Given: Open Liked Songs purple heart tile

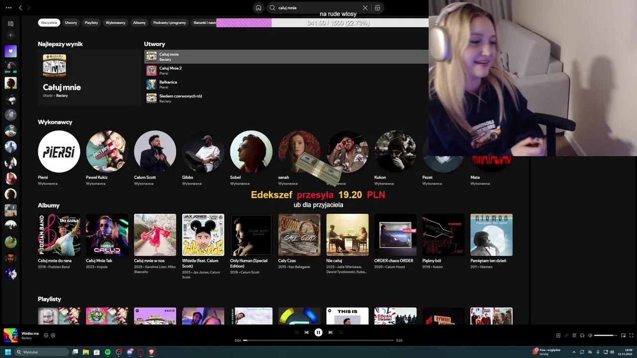Looking at the screenshot, I should [10, 51].
